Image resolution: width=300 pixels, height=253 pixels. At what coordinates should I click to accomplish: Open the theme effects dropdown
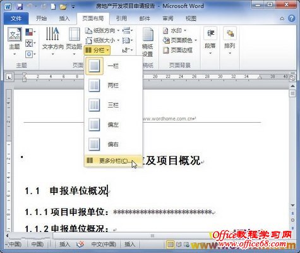click(30, 54)
